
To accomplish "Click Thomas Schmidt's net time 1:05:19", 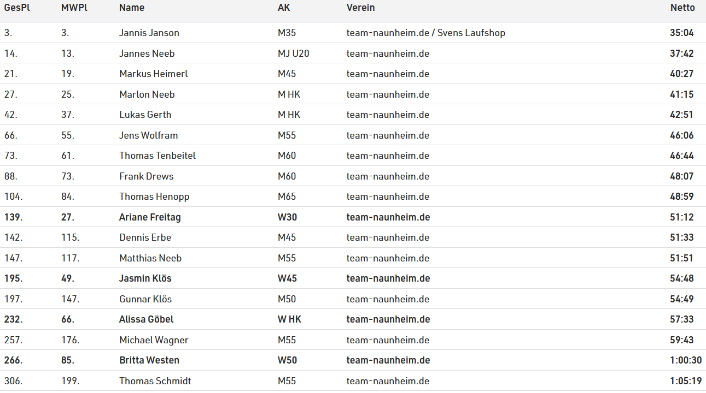I will [686, 381].
